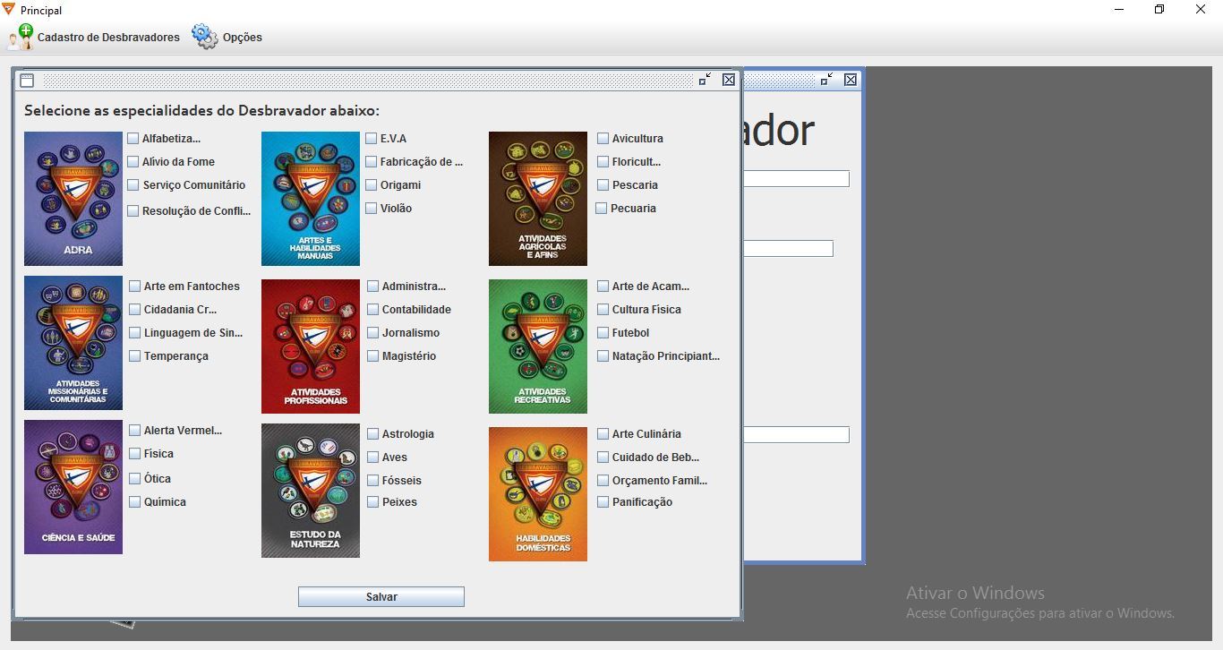Check the Alfabetiza... specialty

tap(133, 139)
